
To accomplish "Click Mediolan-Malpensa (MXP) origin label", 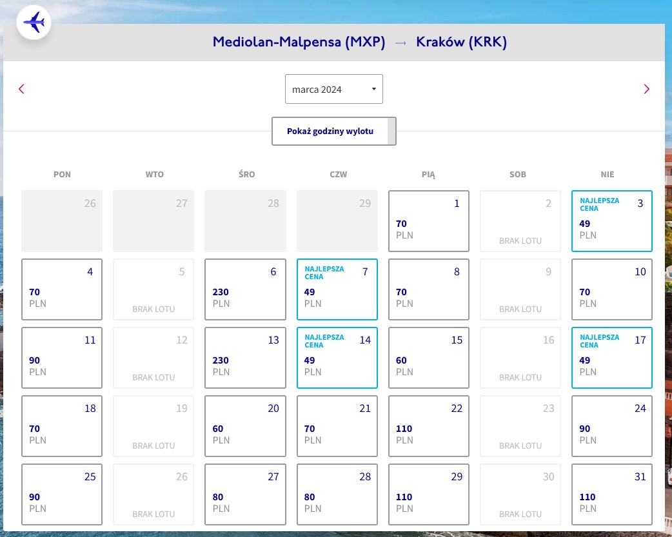I will 299,42.
